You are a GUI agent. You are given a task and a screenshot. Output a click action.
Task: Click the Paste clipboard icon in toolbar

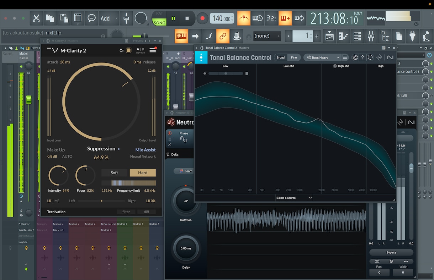(64, 18)
